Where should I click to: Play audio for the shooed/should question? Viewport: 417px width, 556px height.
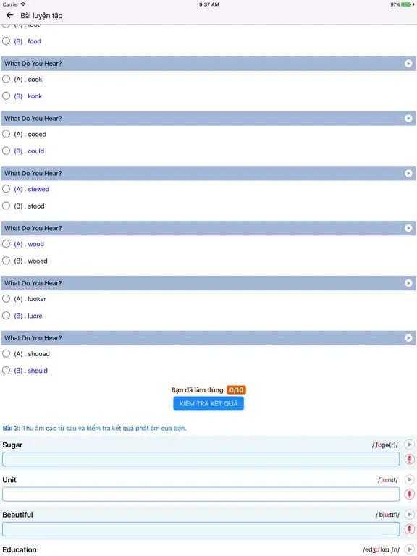408,338
